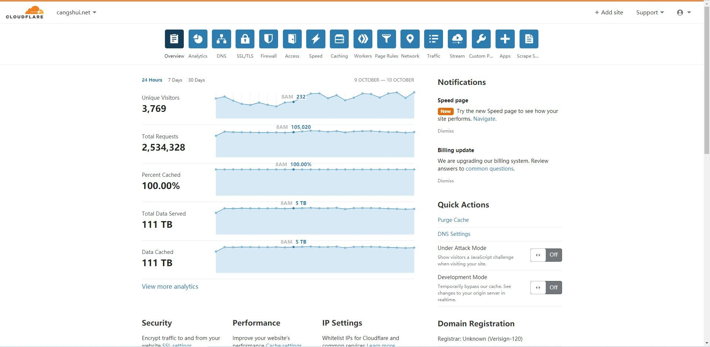
Task: Open the Apps plus icon
Action: click(x=505, y=39)
